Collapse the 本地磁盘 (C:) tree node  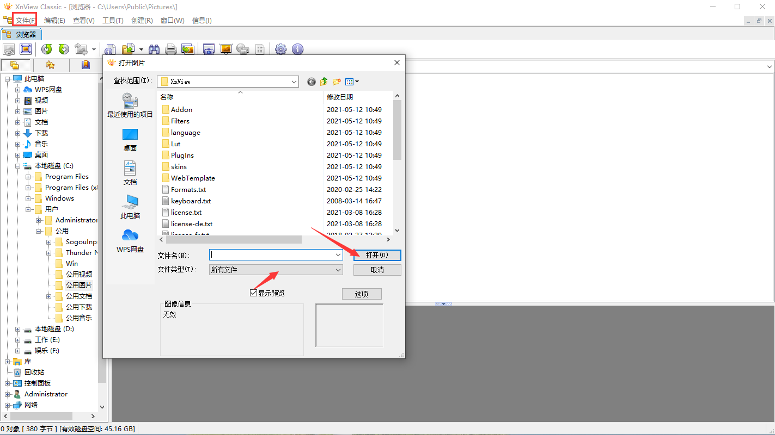click(x=18, y=166)
